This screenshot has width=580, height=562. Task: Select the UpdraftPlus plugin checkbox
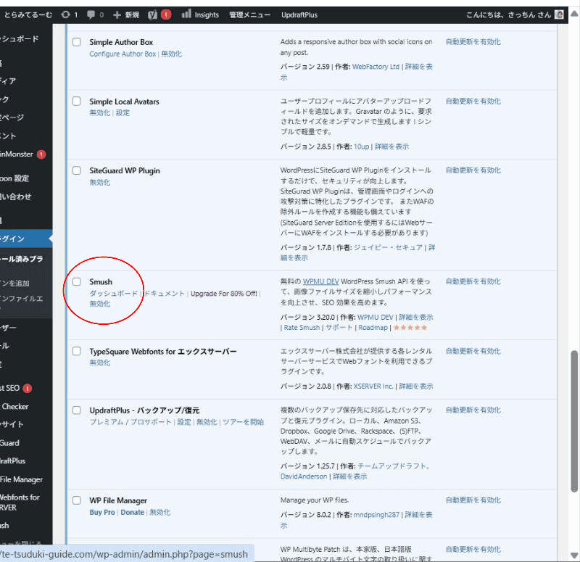pyautogui.click(x=77, y=410)
